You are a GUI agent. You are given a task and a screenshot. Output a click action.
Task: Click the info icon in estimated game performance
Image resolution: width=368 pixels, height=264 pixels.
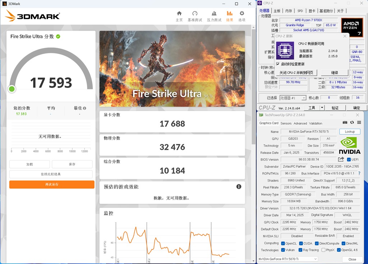tap(239, 186)
